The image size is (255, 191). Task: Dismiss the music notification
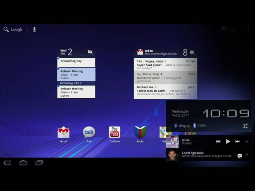[247, 142]
